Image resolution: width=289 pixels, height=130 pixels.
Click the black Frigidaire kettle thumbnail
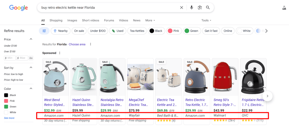point(253,77)
